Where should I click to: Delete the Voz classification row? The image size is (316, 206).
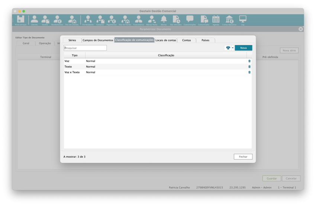(x=249, y=61)
